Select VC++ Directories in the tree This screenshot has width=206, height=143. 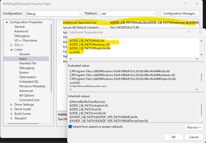[26, 40]
